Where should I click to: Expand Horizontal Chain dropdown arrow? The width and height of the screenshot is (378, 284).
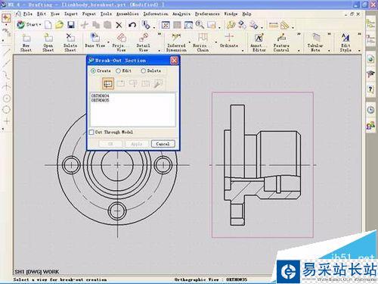pyautogui.click(x=216, y=42)
